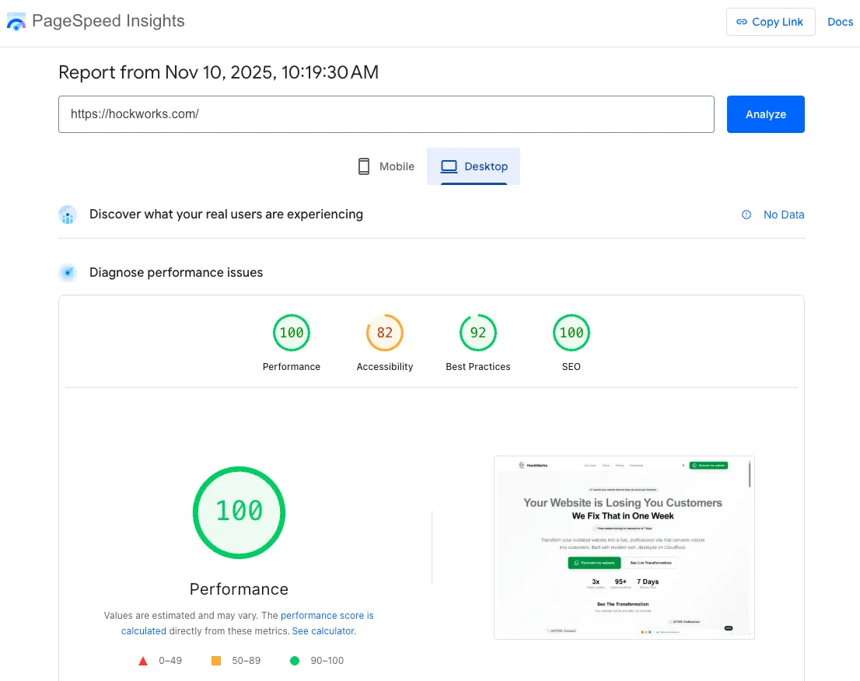
Task: Select the phone icon on the Mobile tab
Action: [362, 166]
